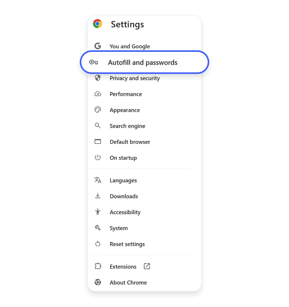Screen dimensions: 289x307
Task: Click the accessibility figure icon
Action: point(98,212)
